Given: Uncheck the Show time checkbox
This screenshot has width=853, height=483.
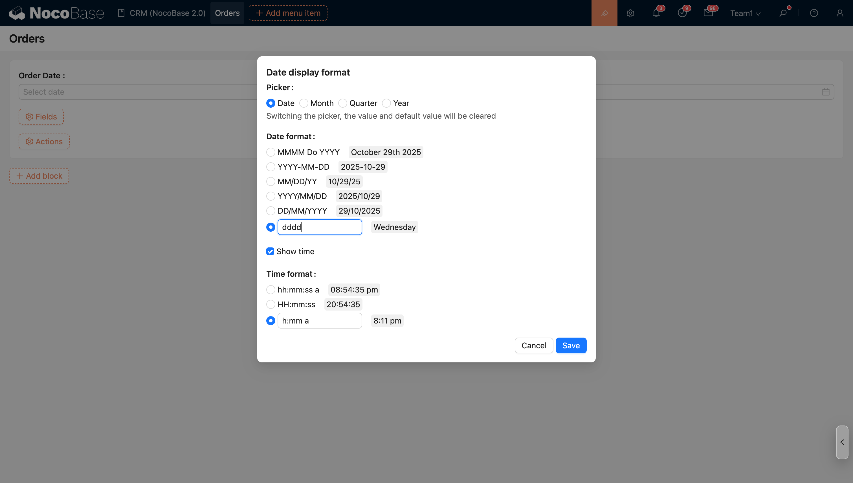Looking at the screenshot, I should coord(270,251).
